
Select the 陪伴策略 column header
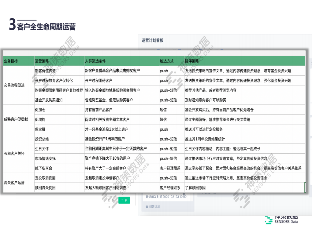[x=192, y=61]
